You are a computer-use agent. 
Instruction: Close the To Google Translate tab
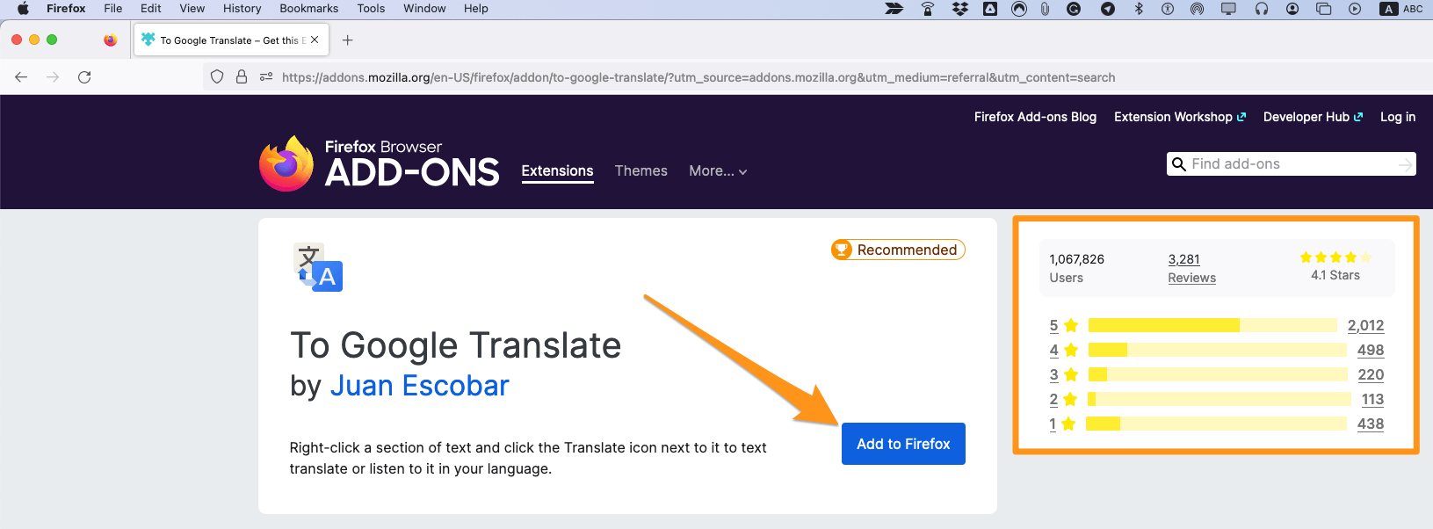(x=315, y=40)
